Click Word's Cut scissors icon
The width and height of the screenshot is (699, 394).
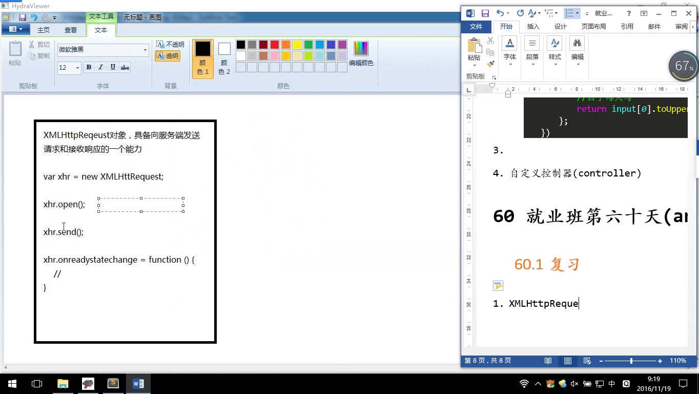(x=490, y=41)
